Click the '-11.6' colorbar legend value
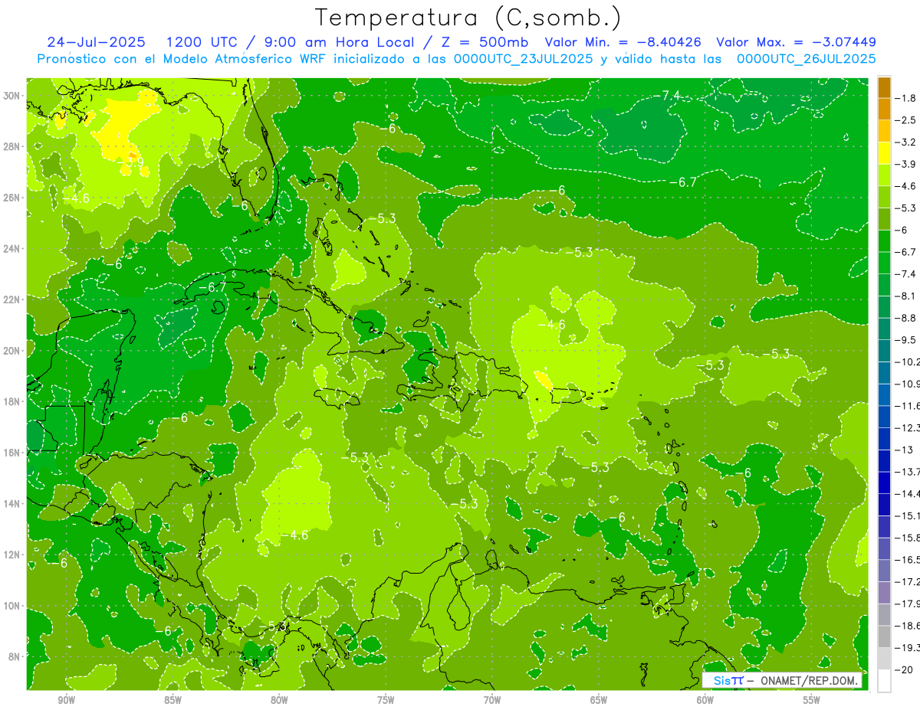 coord(908,406)
